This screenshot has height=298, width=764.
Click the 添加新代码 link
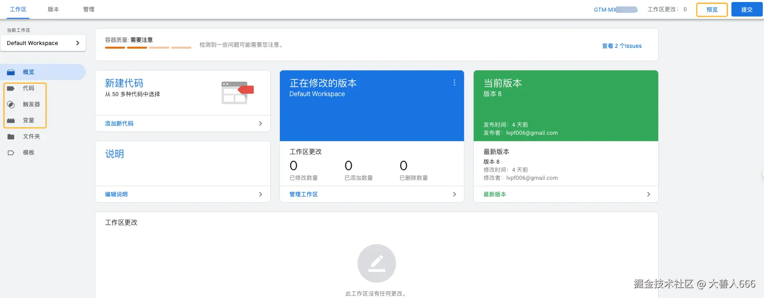pos(119,123)
